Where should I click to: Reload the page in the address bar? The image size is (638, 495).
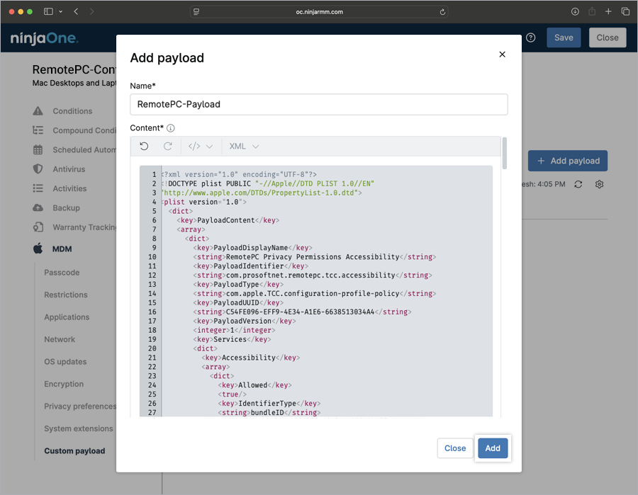click(443, 11)
